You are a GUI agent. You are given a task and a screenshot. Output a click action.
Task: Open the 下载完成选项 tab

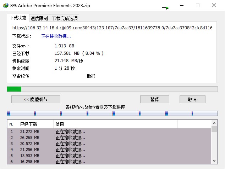coord(65,18)
